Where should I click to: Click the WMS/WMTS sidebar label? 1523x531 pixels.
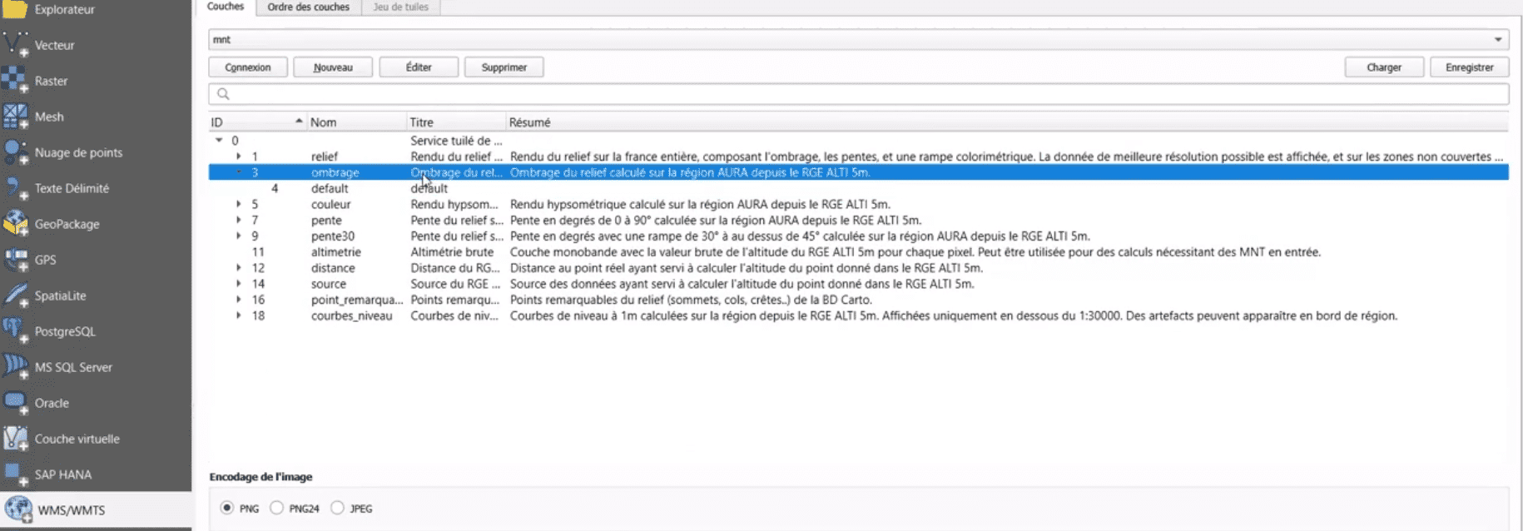pyautogui.click(x=72, y=510)
